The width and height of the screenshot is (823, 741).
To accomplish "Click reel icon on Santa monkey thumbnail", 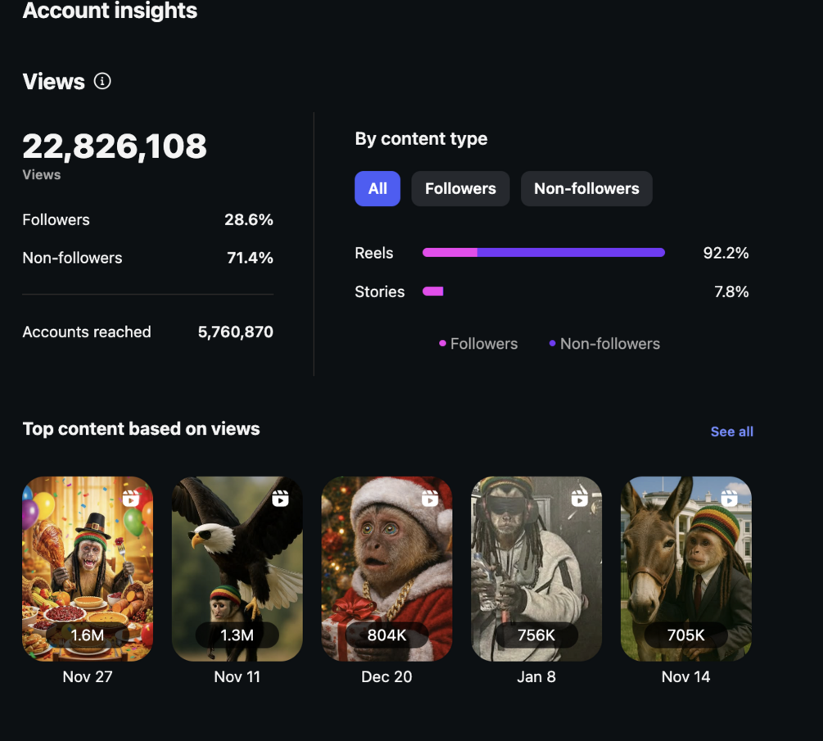I will coord(431,498).
